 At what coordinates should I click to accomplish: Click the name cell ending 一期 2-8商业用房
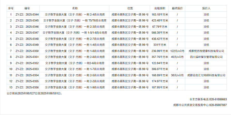[x=75, y=57]
